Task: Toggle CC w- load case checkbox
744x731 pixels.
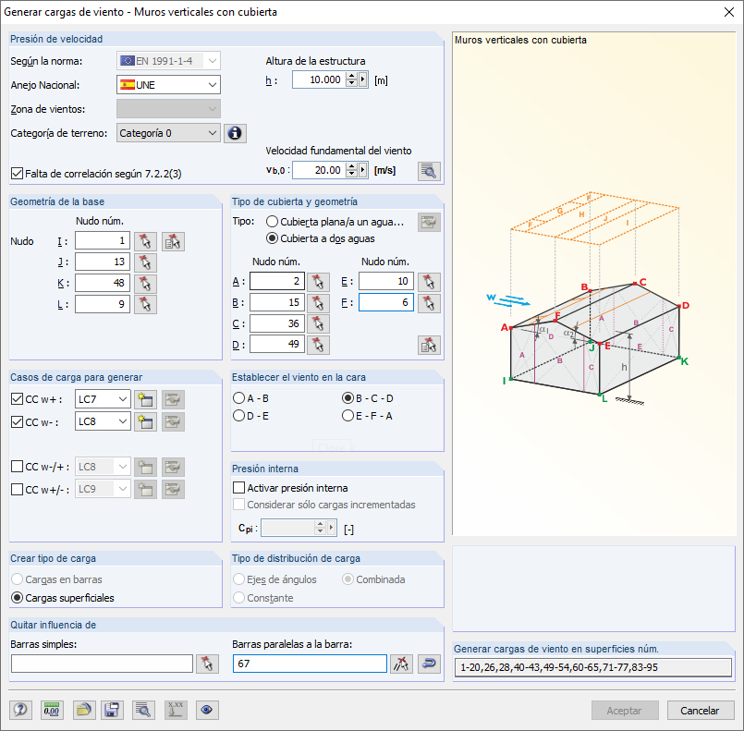Action: 17,421
